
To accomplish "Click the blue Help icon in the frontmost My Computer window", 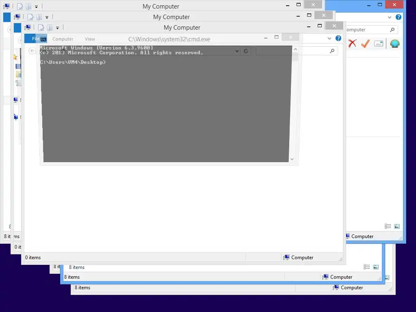I will point(338,38).
